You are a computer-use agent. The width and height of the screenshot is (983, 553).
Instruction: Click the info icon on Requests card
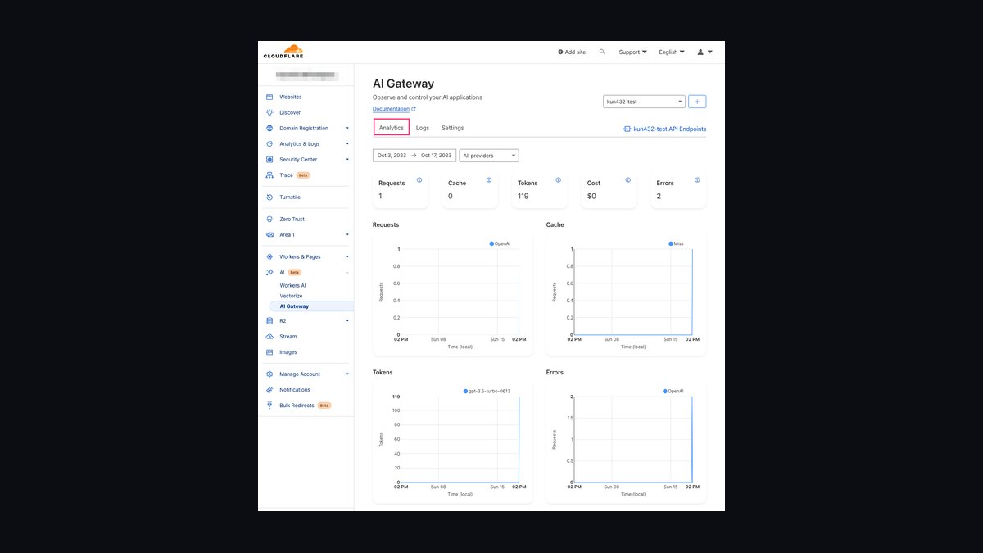click(419, 179)
